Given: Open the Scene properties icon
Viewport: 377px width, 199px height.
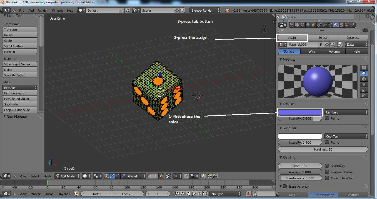Looking at the screenshot, I should click(303, 25).
